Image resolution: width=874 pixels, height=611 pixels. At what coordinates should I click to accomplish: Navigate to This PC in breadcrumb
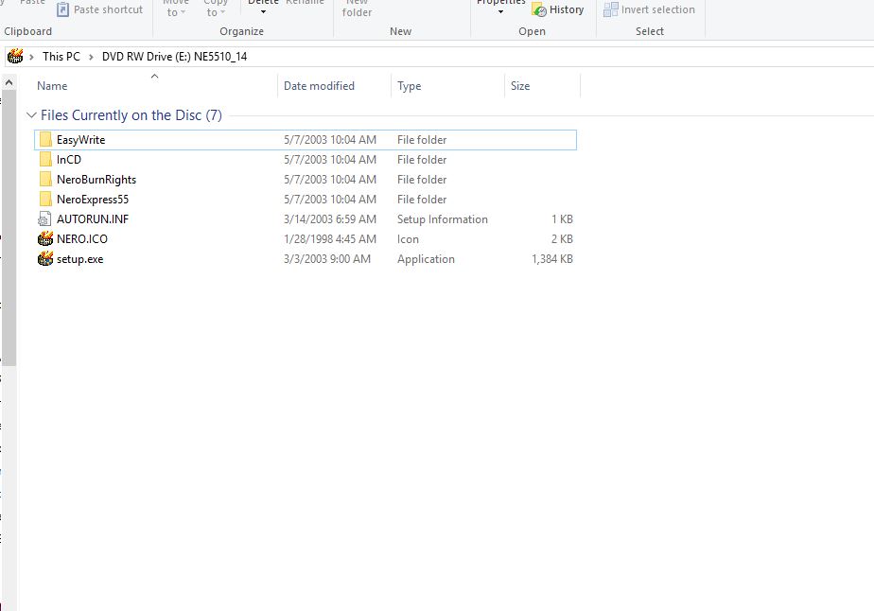61,56
